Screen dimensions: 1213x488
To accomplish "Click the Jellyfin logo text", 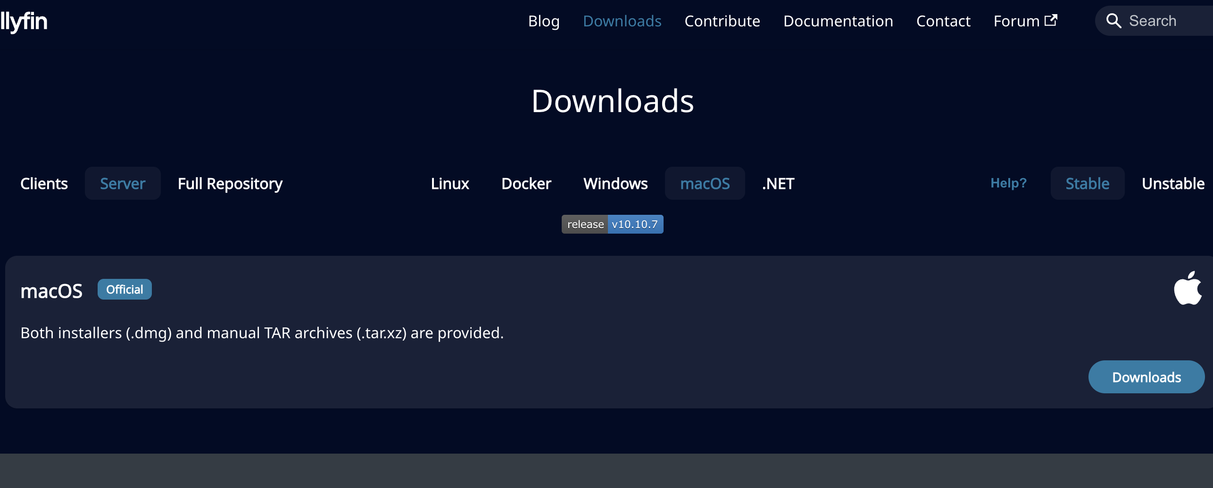I will 24,21.
